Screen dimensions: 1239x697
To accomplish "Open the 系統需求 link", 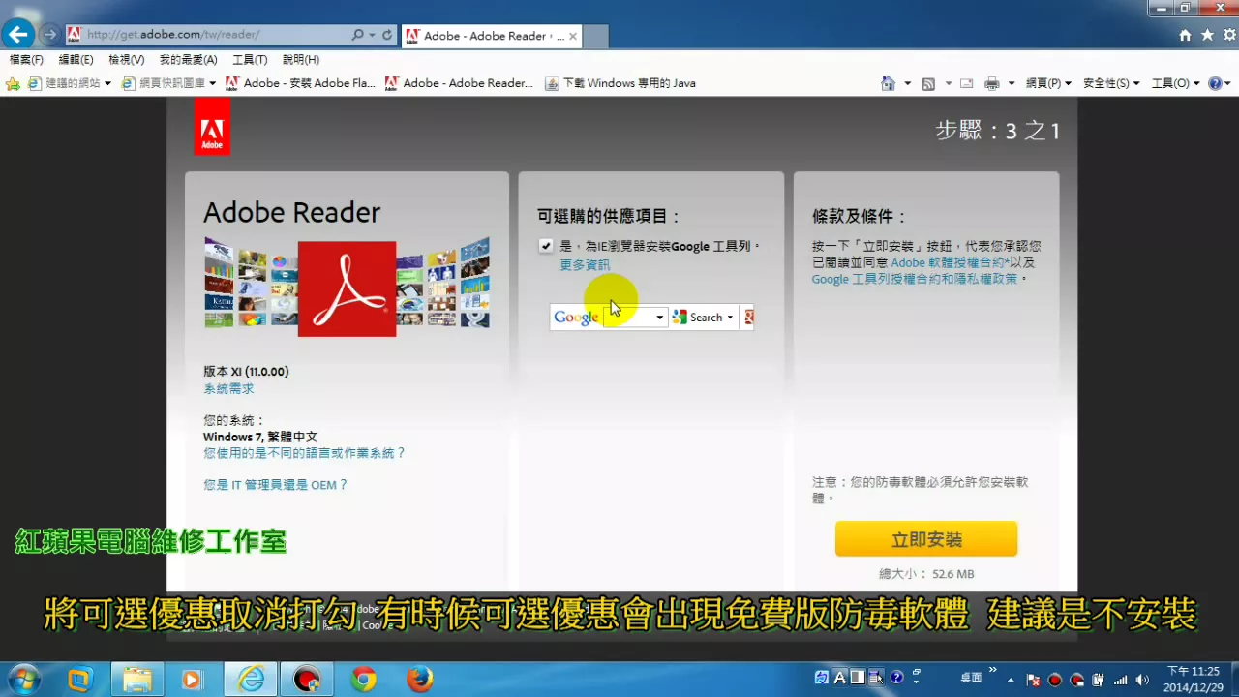I will point(228,389).
